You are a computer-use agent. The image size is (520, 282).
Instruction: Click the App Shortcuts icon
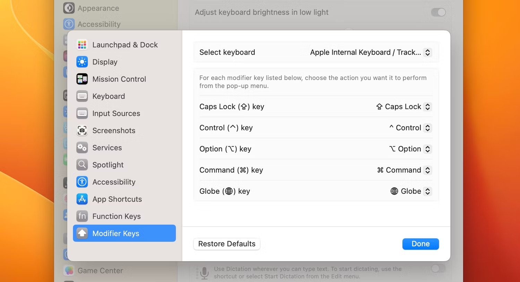82,199
